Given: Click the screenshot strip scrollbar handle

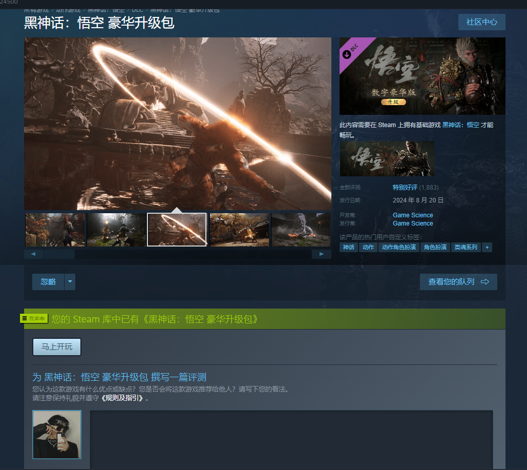Looking at the screenshot, I should click(59, 254).
